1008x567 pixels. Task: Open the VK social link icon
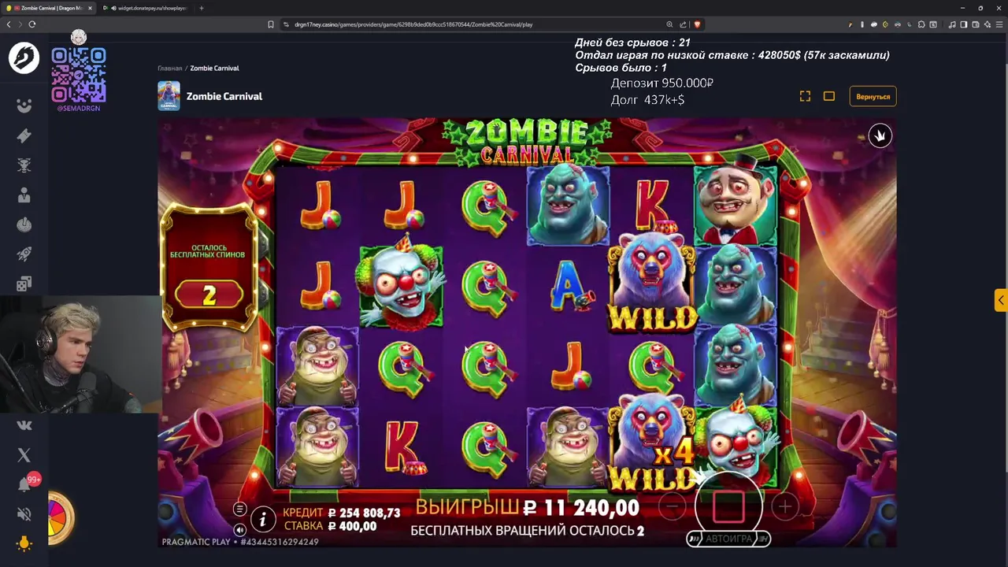tap(24, 425)
